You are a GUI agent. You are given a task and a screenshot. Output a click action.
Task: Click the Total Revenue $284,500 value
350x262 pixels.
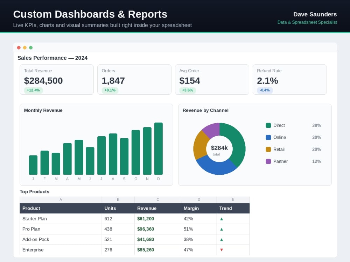(x=43, y=81)
